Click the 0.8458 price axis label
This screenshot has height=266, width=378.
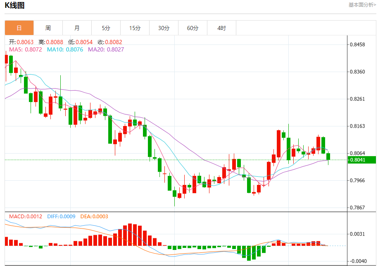coord(357,44)
